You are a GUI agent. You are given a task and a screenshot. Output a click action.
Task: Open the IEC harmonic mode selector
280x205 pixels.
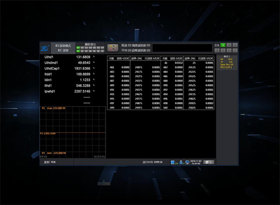click(63, 47)
